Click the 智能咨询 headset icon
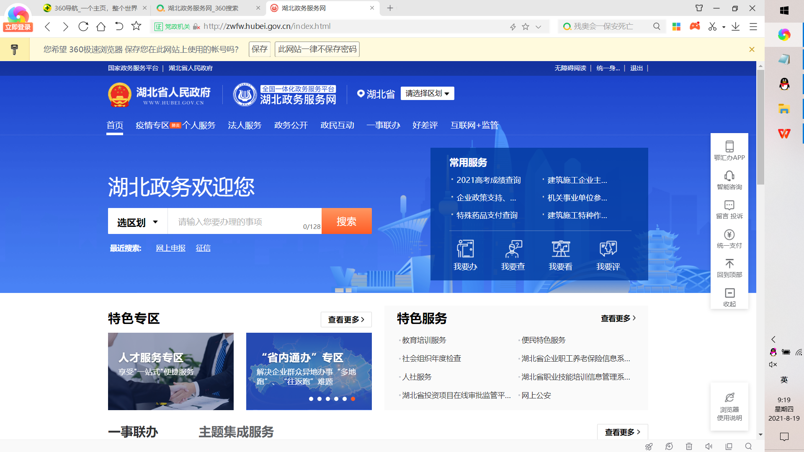The height and width of the screenshot is (452, 804). [729, 176]
